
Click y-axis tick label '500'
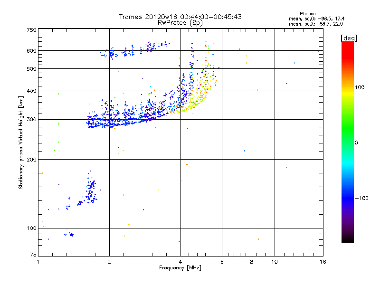[x=31, y=69]
